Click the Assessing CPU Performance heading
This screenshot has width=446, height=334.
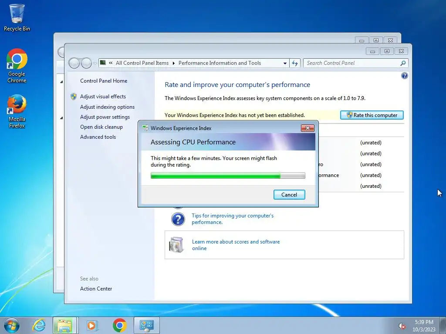coord(193,142)
